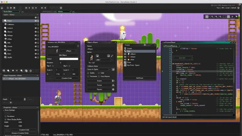Viewport: 242px width, 136px height.
Task: Create new tile layer icon
Action: (13, 71)
